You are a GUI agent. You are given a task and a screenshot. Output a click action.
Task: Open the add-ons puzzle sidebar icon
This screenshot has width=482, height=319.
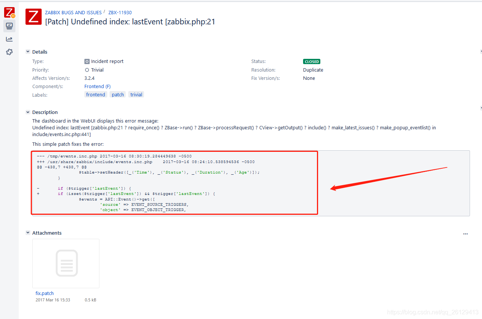pos(9,52)
